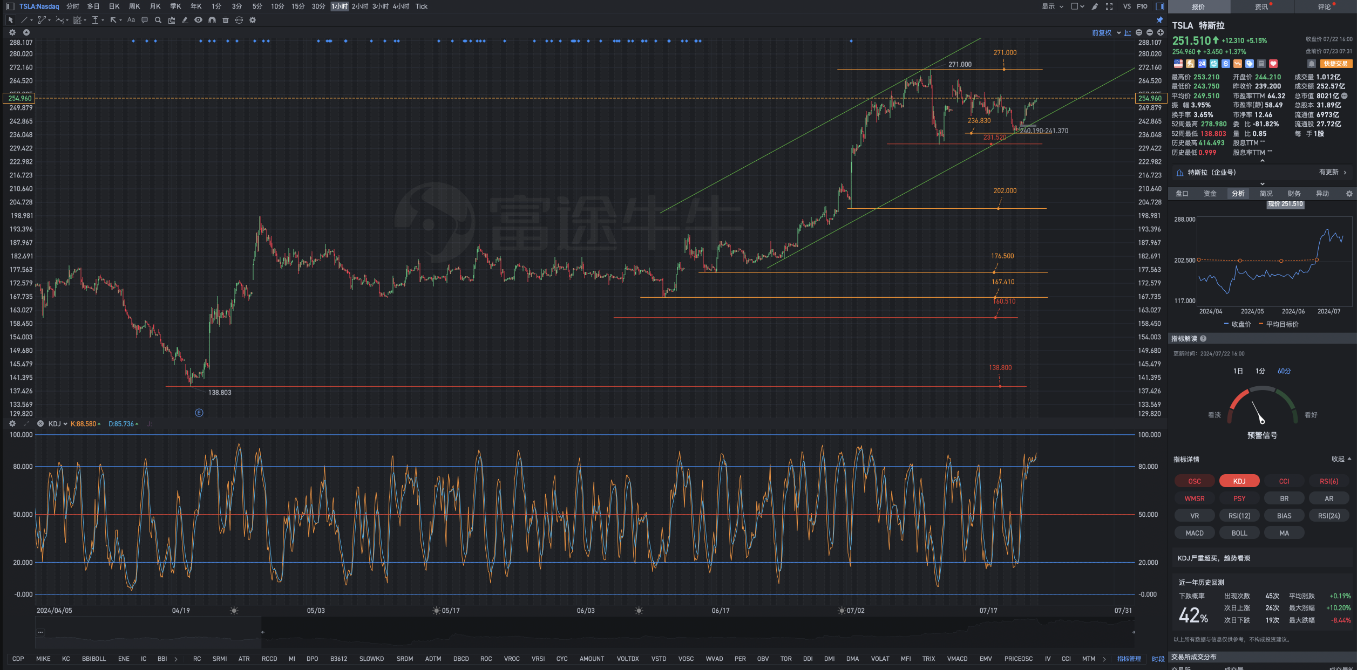1357x670 pixels.
Task: Select the price range measurement tool
Action: click(95, 20)
